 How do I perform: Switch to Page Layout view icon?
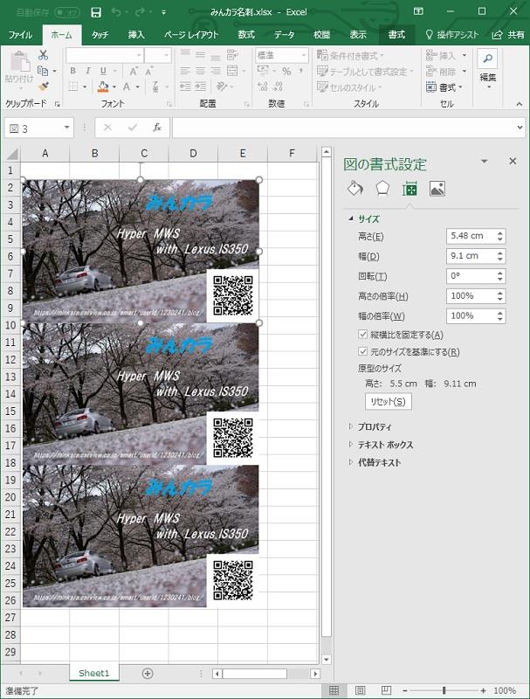[x=361, y=690]
